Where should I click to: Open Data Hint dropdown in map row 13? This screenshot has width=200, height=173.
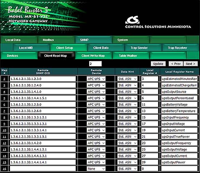pyautogui.click(x=127, y=150)
